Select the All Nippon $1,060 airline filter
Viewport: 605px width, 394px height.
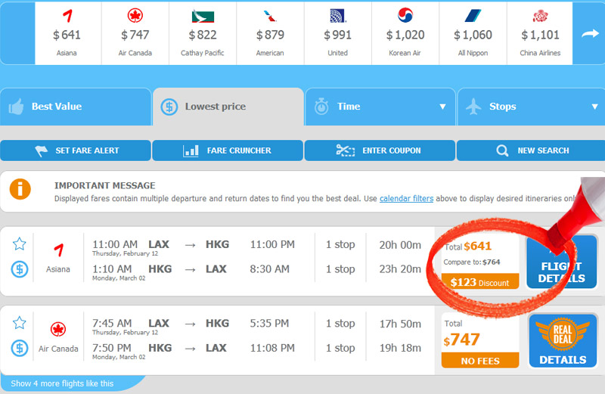coord(473,33)
